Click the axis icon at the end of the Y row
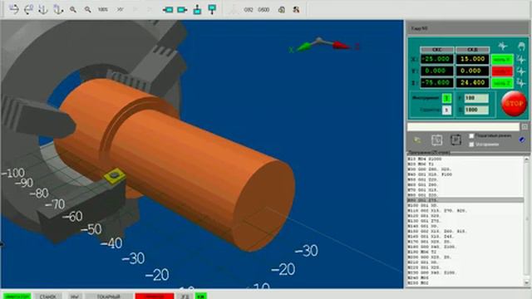Image resolution: width=532 pixels, height=299 pixels. (x=521, y=71)
